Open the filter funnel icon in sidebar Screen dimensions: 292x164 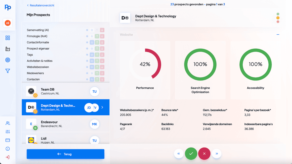8,71
